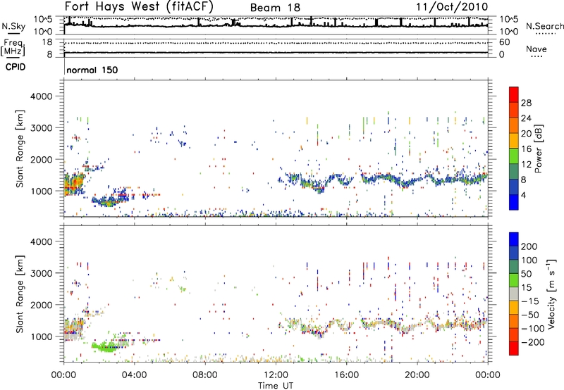Click the strong scatter near 00:30 in power panel
This screenshot has height=390, width=564.
(x=74, y=184)
